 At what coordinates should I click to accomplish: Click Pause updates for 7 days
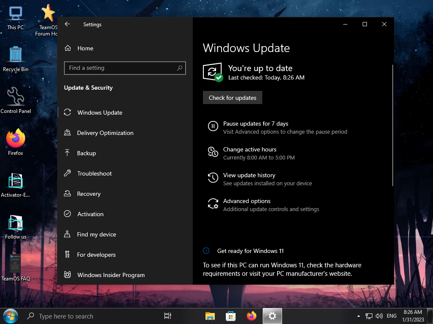pyautogui.click(x=255, y=124)
